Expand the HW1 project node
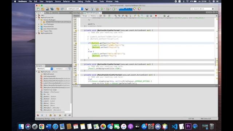 (36, 15)
